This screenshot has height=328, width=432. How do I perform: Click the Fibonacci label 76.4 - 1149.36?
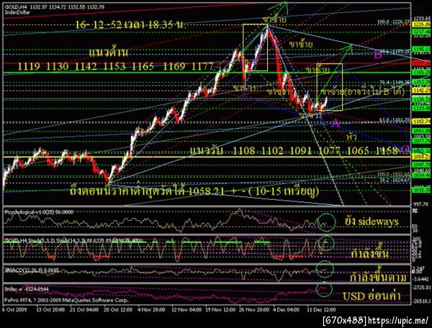[395, 82]
